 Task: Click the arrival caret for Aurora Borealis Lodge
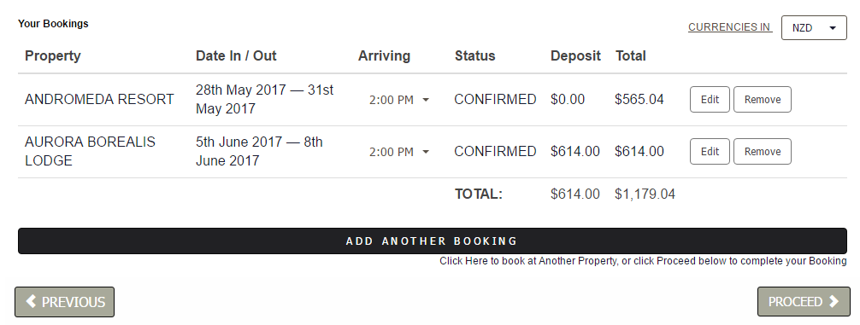[426, 152]
